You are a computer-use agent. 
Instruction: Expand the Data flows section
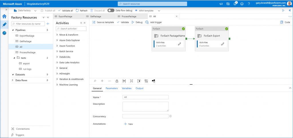pyautogui.click(x=13, y=80)
